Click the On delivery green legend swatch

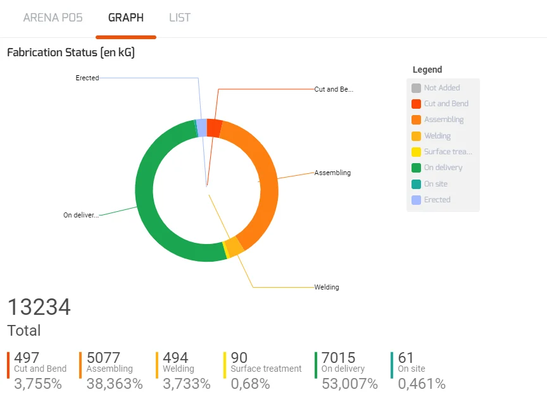[416, 168]
